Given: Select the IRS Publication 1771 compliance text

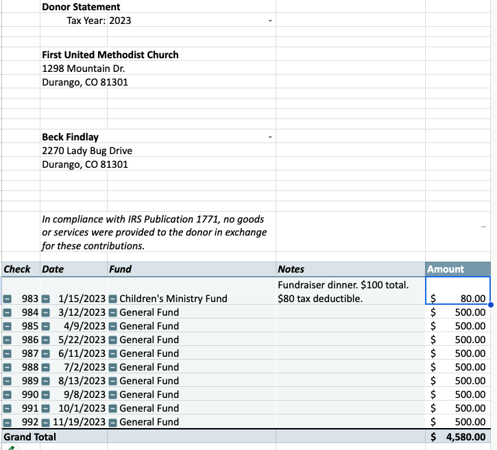Looking at the screenshot, I should (154, 232).
